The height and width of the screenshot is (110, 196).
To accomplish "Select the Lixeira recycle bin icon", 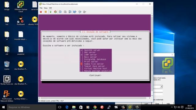I will pos(7,65).
